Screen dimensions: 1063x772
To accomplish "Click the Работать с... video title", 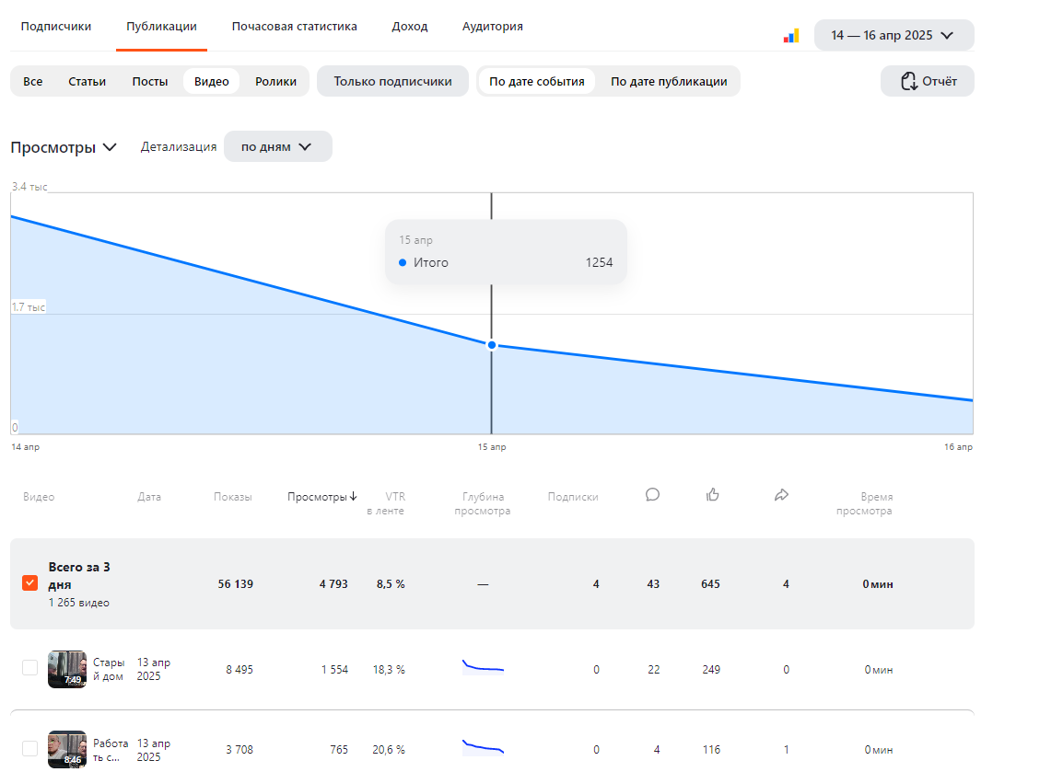I will (111, 750).
